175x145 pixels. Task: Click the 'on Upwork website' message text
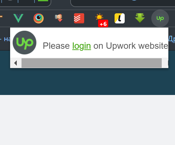[131, 46]
